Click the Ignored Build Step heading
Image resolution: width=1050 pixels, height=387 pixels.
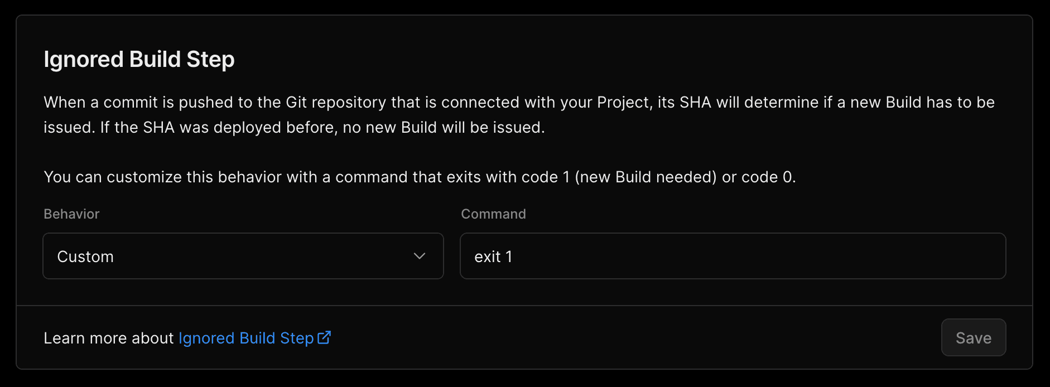tap(139, 59)
